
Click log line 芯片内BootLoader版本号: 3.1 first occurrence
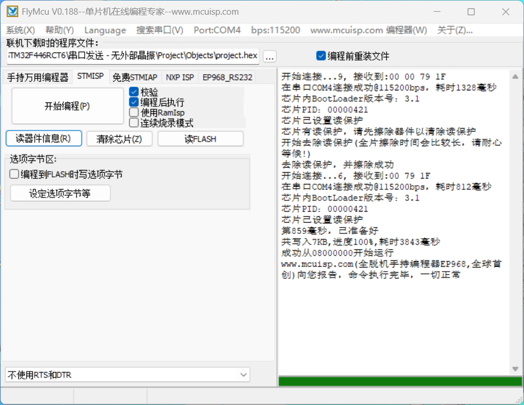coord(350,99)
